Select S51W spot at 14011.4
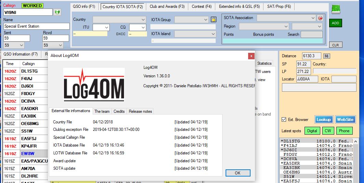This screenshot has height=183, width=364. coord(316,177)
